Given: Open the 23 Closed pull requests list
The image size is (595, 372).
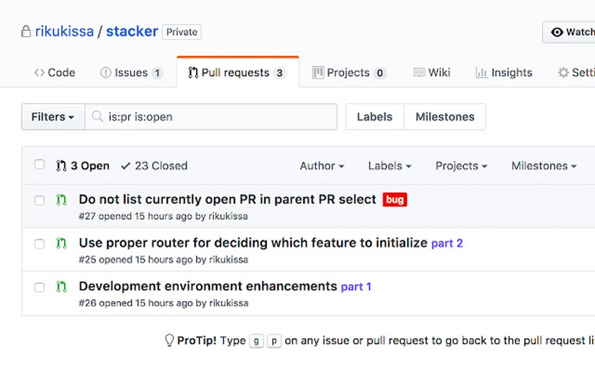Looking at the screenshot, I should [x=153, y=166].
